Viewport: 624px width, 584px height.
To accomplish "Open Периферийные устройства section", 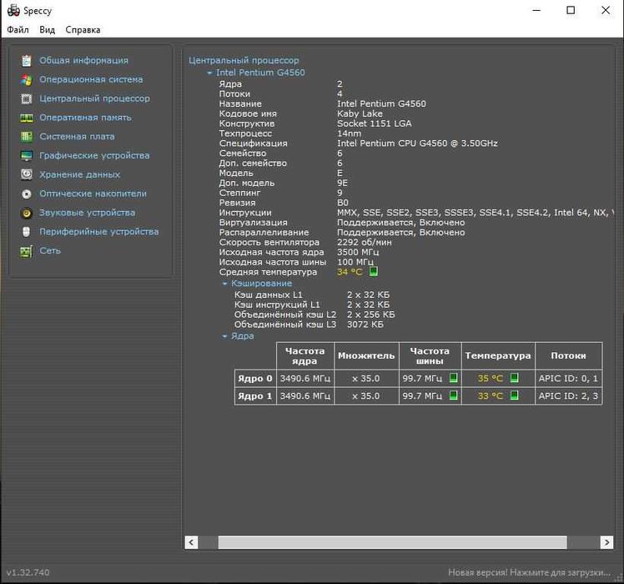I will pyautogui.click(x=98, y=232).
